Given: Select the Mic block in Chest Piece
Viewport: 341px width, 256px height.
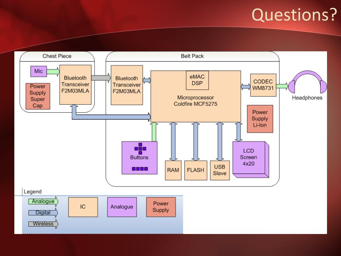Looking at the screenshot, I should click(39, 71).
